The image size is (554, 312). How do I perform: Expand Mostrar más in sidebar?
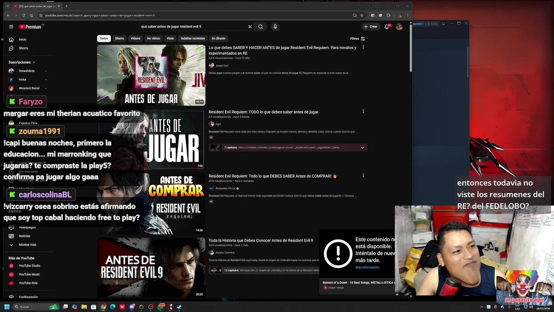tap(23, 245)
